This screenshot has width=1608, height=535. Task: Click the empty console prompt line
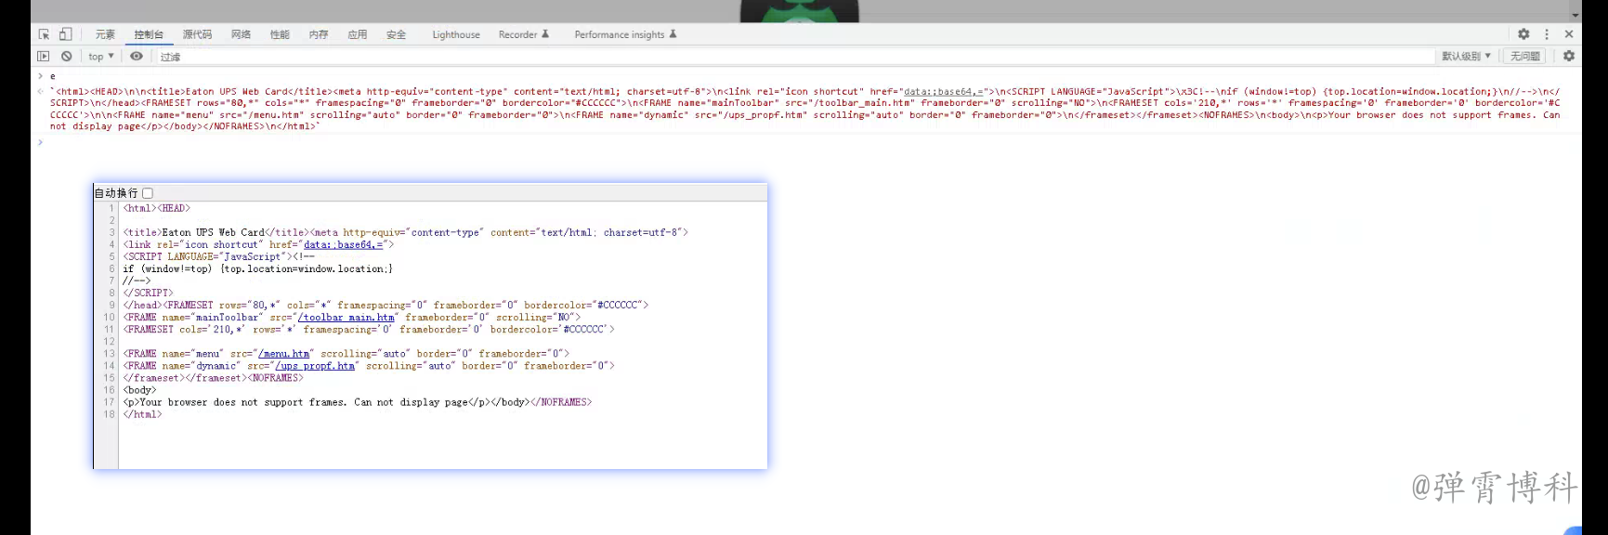coord(806,142)
